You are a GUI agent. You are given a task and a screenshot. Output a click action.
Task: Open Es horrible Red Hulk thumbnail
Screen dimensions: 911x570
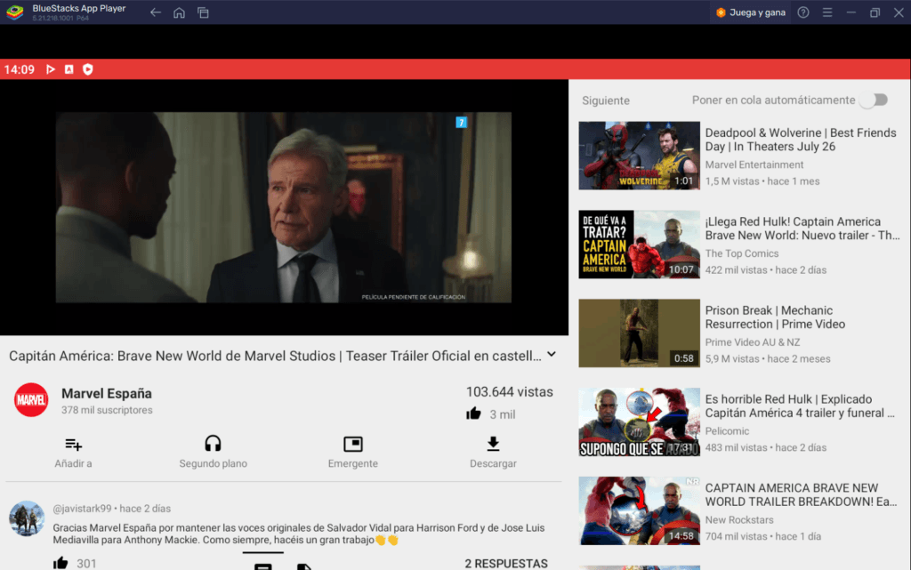tap(639, 422)
